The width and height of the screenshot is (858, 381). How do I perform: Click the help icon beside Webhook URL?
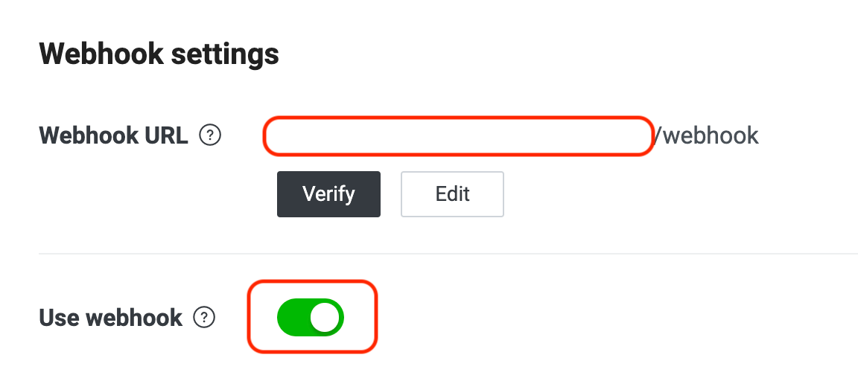pyautogui.click(x=211, y=135)
